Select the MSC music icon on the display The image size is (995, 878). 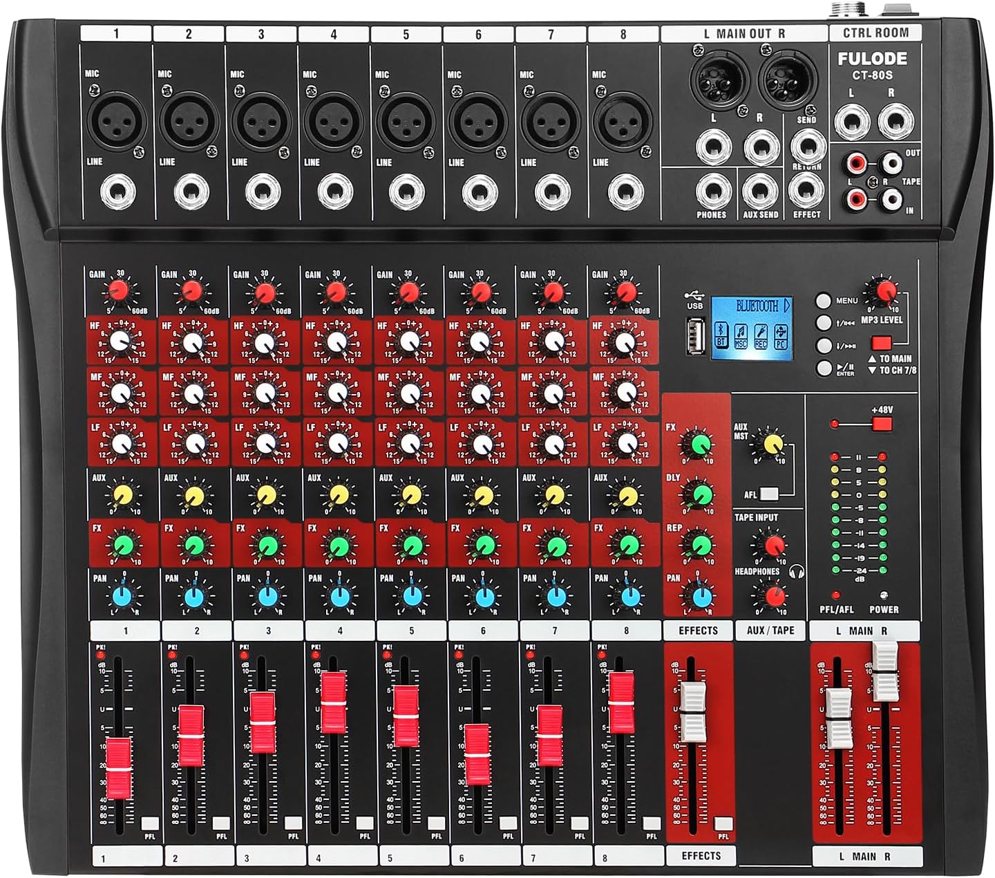tap(740, 335)
